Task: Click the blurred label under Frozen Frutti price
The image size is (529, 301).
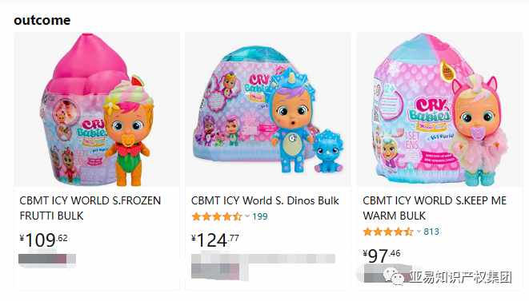Action: tap(47, 259)
